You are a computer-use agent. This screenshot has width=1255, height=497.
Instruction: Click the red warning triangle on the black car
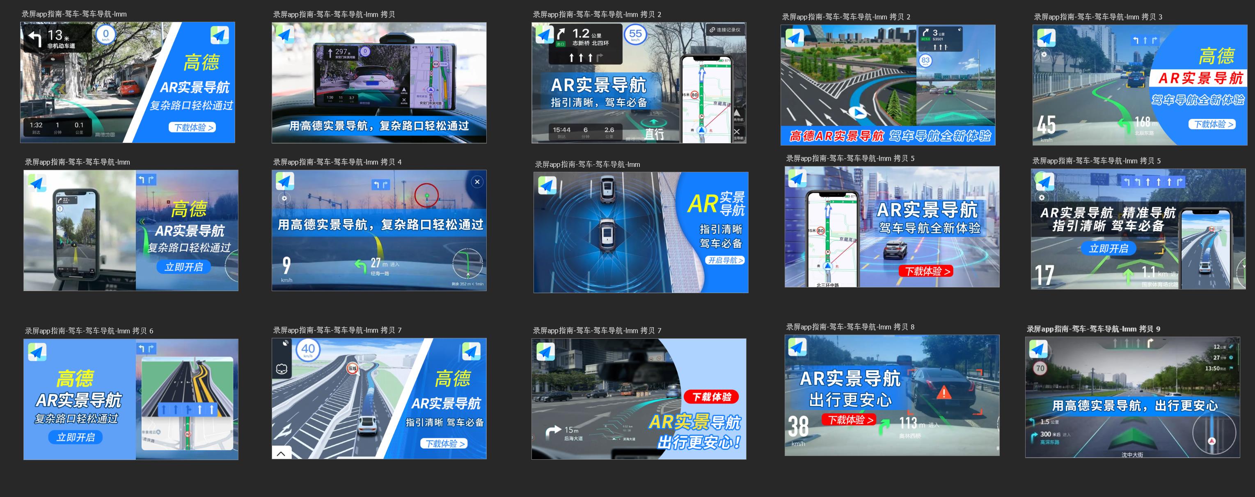944,392
